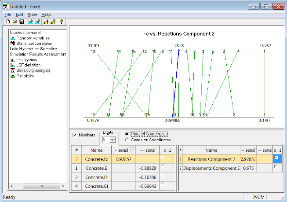Open the Edit menu
Viewport: 287px width, 202px height.
19,15
